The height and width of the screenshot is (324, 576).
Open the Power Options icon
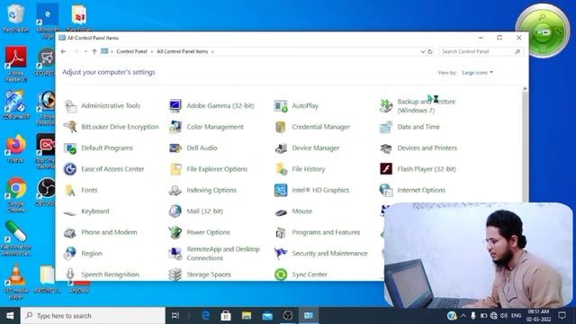point(175,232)
